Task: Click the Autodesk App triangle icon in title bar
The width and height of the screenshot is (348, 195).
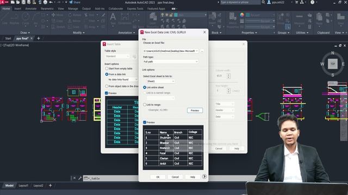Action: [x=302, y=2]
